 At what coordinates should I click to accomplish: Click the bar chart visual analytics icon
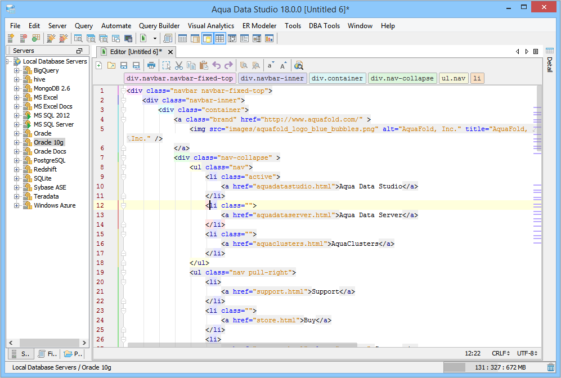269,38
